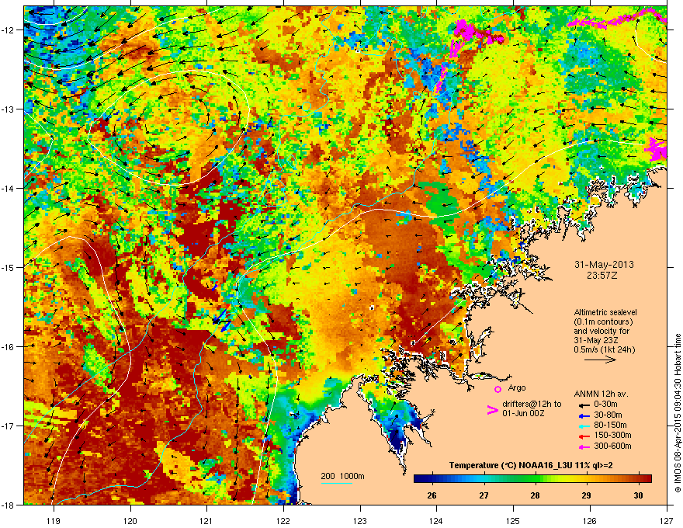Image resolution: width=683 pixels, height=528 pixels.
Task: Click the '150-300m' depth label
Action: coord(612,435)
